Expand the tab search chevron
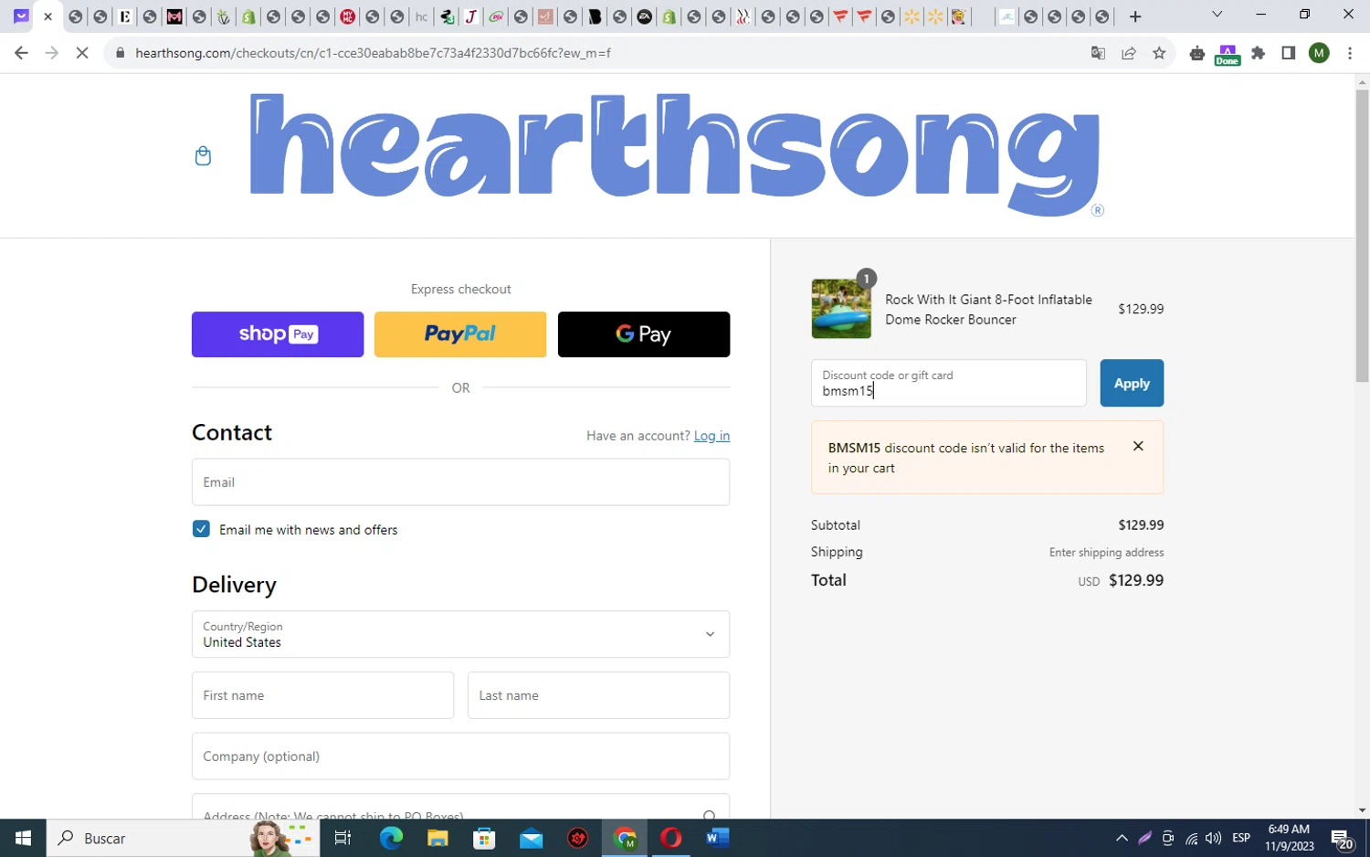This screenshot has width=1370, height=857. [1217, 15]
